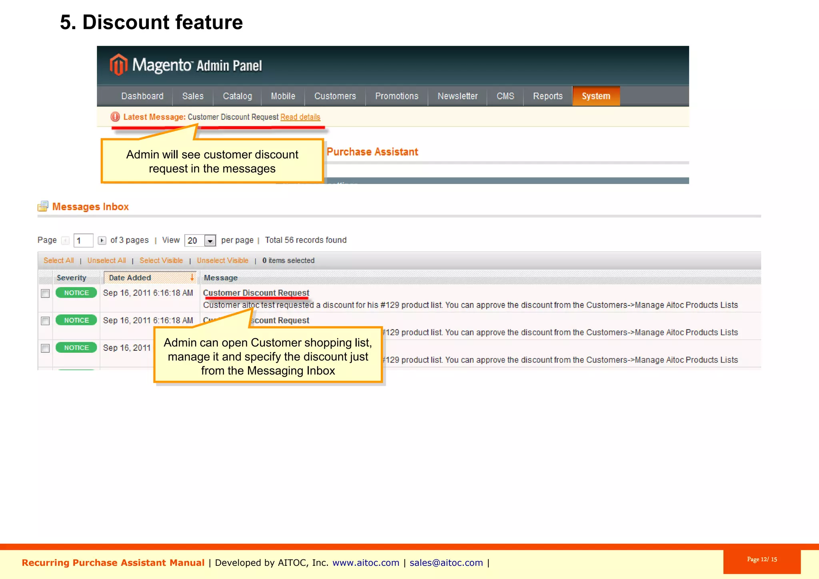
Task: Open the Customers menu
Action: tap(335, 96)
